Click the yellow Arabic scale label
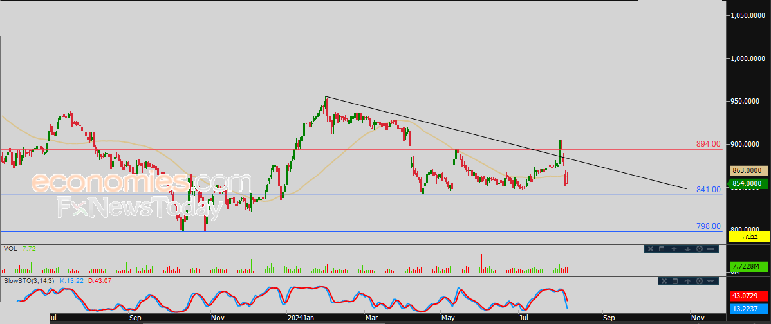This screenshot has width=771, height=324. coord(749,237)
